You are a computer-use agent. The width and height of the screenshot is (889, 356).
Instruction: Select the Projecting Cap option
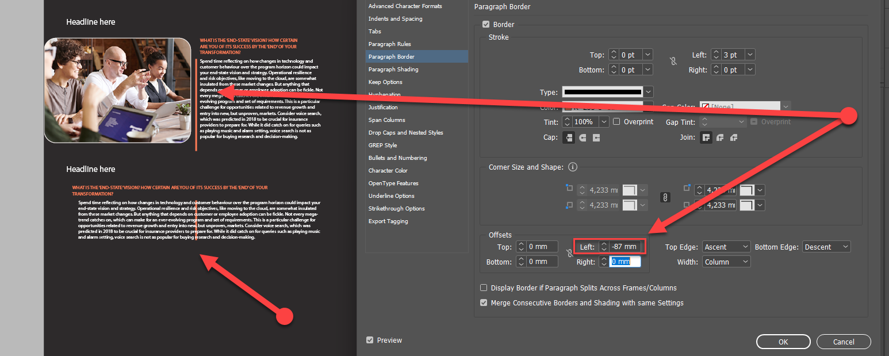click(597, 137)
